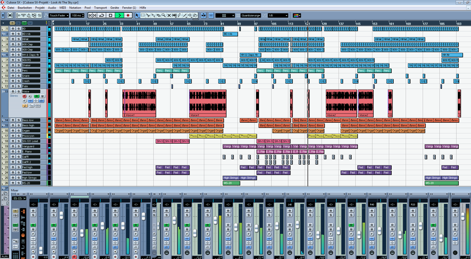Mute the BD track
Viewport: 471px width, 259px height.
click(x=13, y=29)
